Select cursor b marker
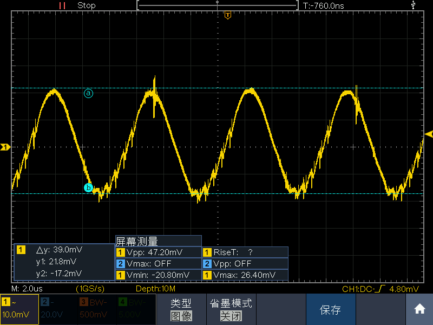The width and height of the screenshot is (433, 325). [x=88, y=188]
